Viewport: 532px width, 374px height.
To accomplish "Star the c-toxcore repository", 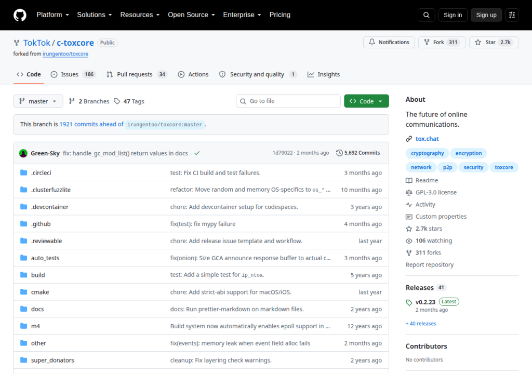I will (494, 42).
